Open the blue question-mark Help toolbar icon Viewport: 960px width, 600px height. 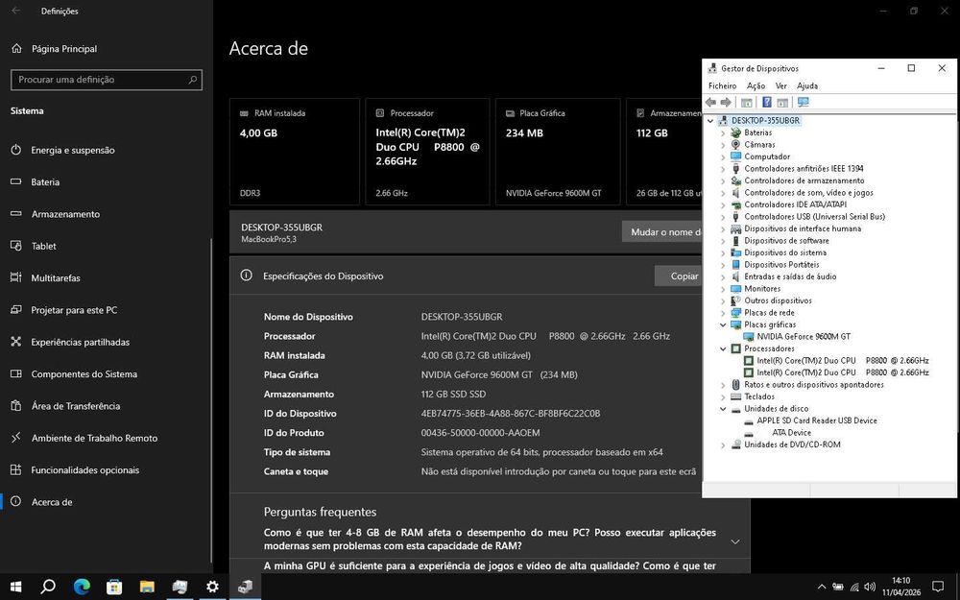coord(766,103)
